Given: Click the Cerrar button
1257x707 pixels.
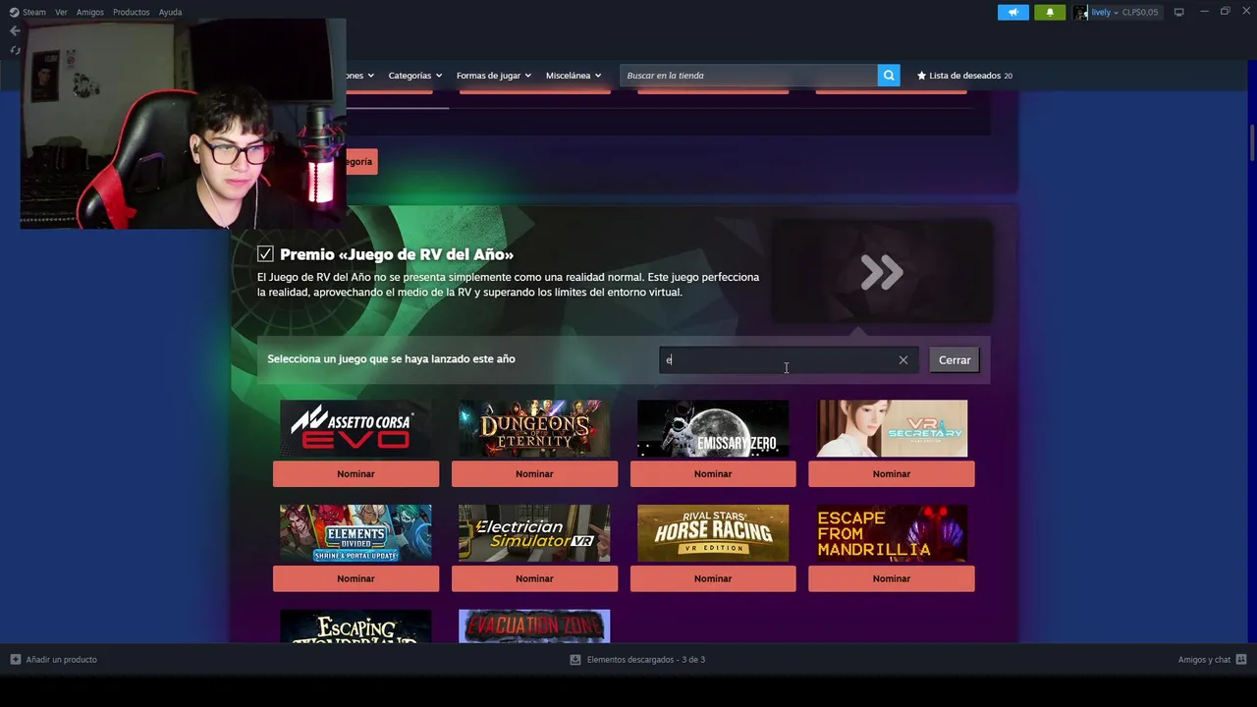Looking at the screenshot, I should coord(955,360).
